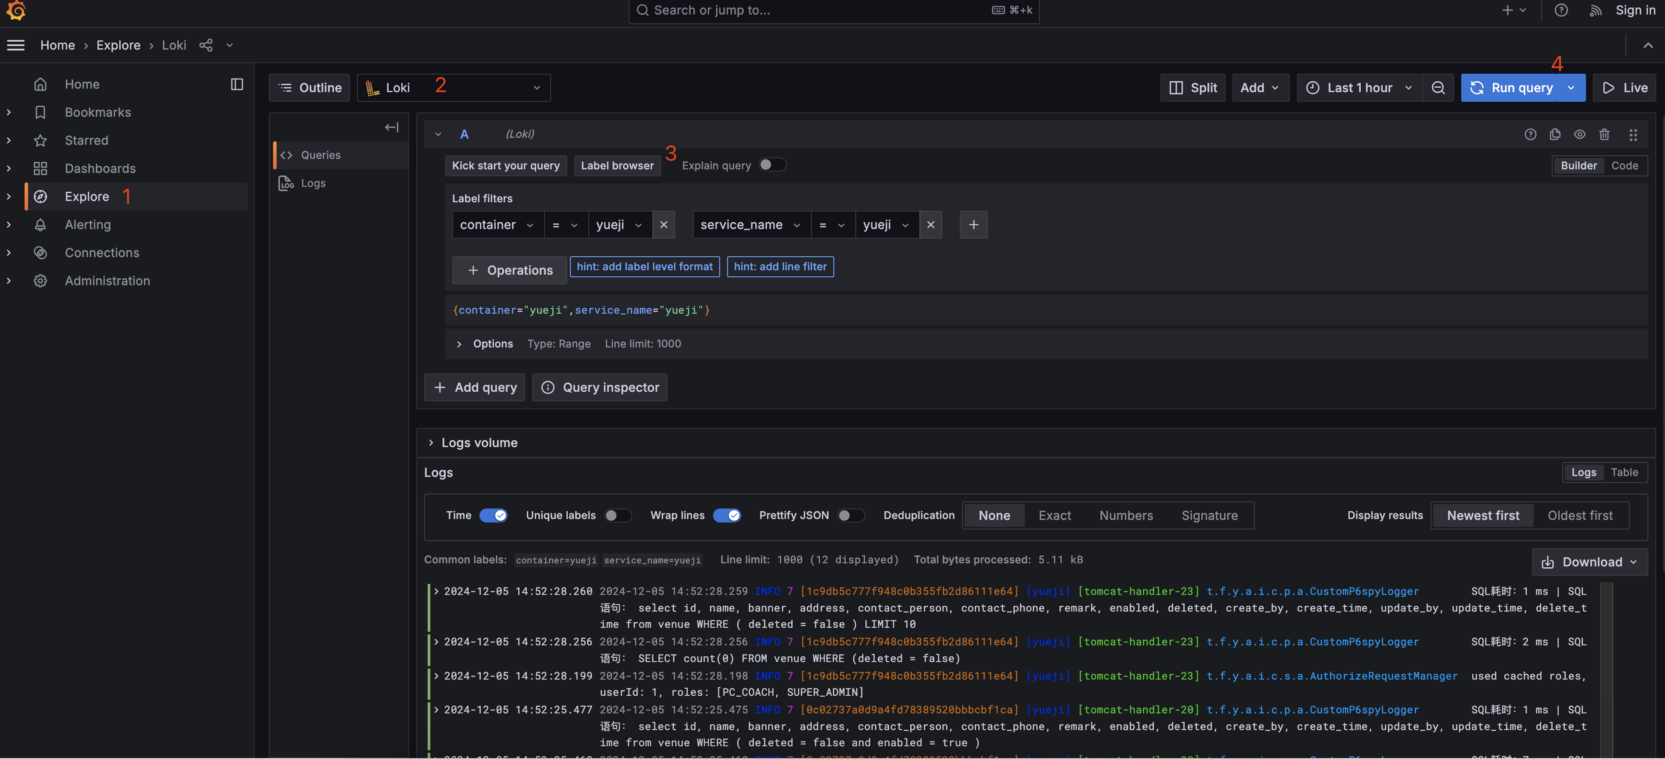Viewport: 1665px width, 759px height.
Task: Open the Loki data source dropdown
Action: coord(454,88)
